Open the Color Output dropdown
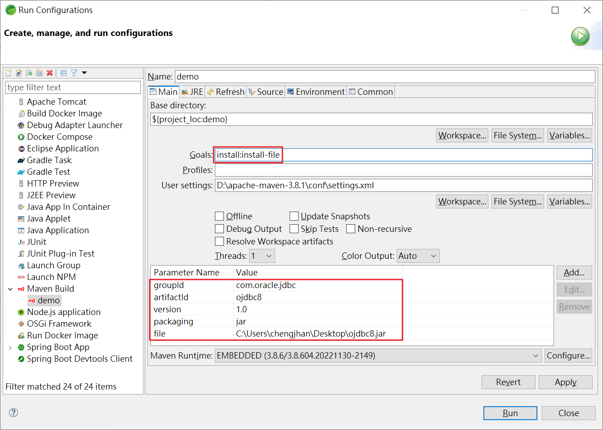The width and height of the screenshot is (603, 430). point(418,256)
